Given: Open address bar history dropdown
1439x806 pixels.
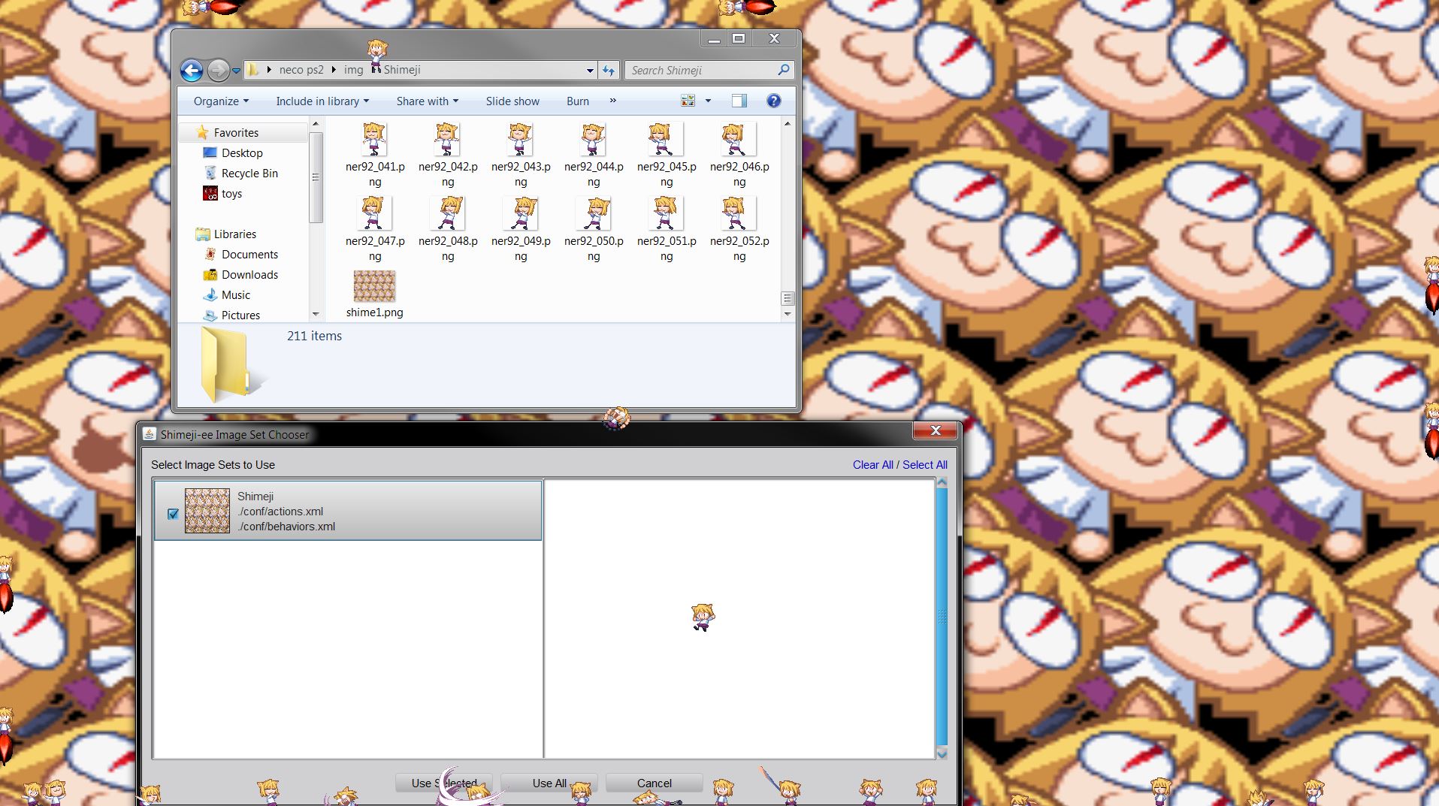Looking at the screenshot, I should pyautogui.click(x=590, y=71).
